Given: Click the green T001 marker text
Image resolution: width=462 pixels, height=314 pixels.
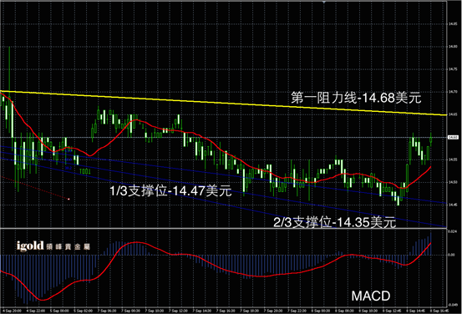Looking at the screenshot, I should click(84, 171).
